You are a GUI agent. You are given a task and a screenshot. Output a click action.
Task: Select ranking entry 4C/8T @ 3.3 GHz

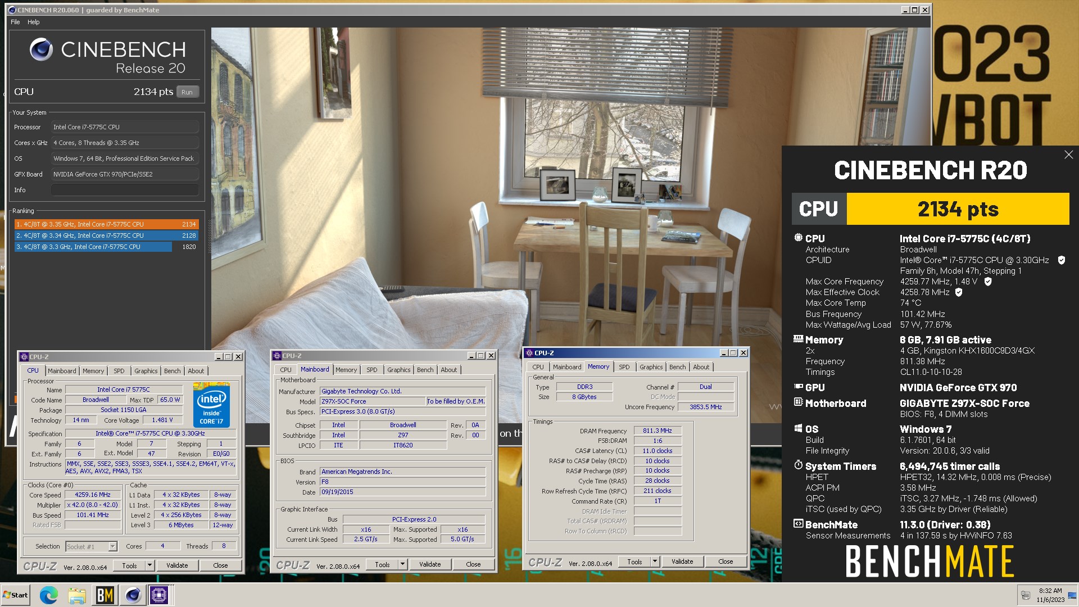(x=106, y=247)
